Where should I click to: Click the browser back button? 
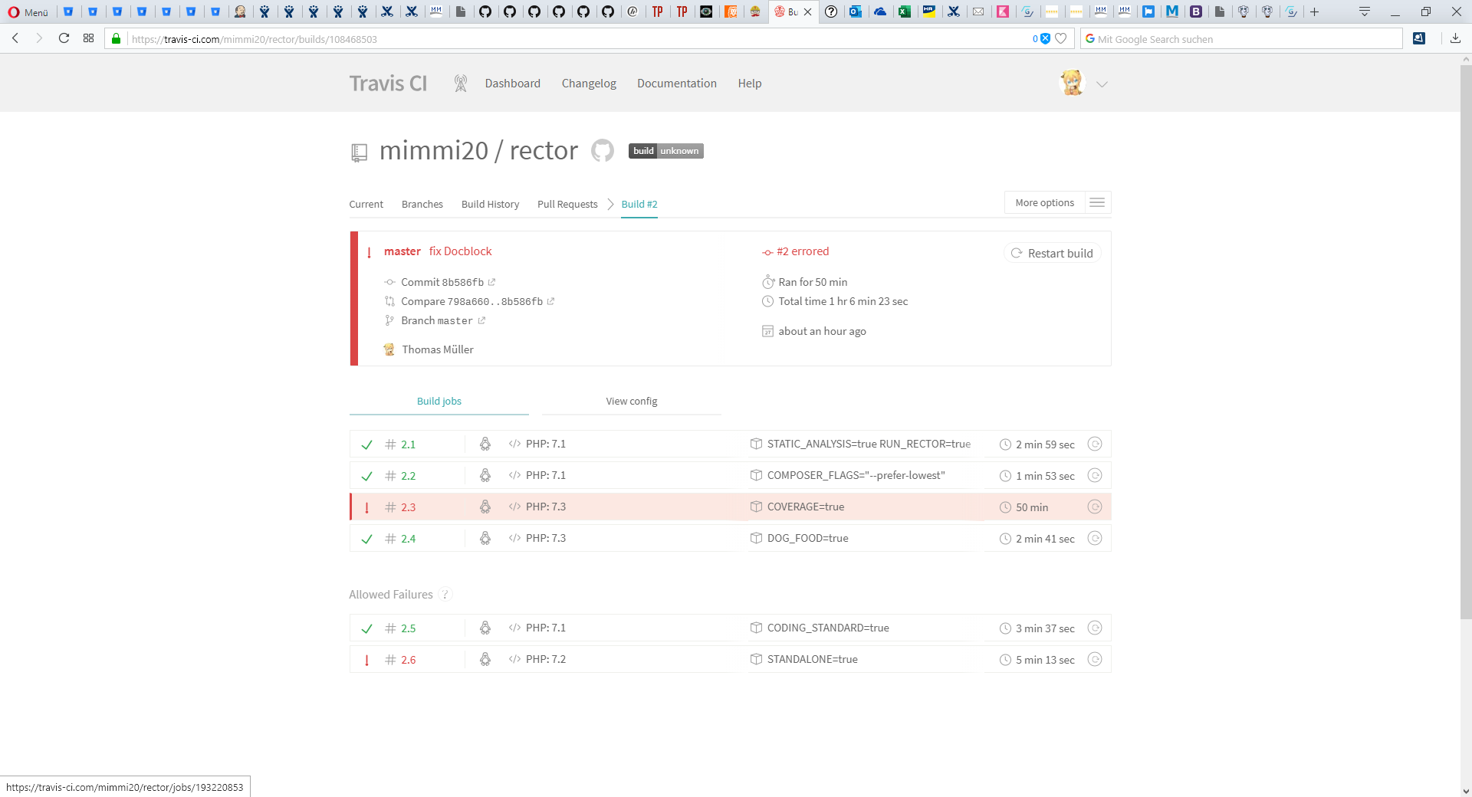coord(15,38)
